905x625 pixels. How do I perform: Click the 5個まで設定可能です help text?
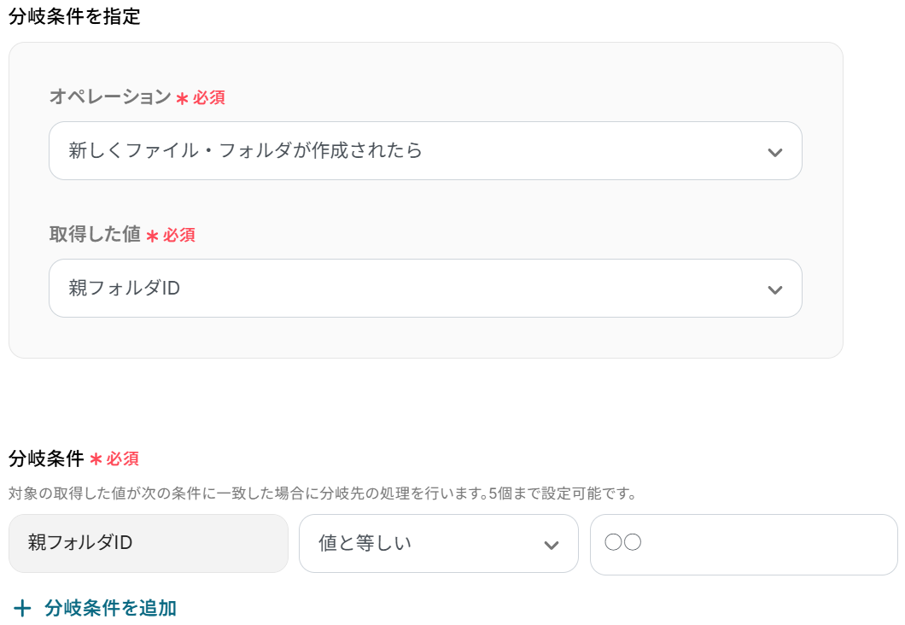562,494
